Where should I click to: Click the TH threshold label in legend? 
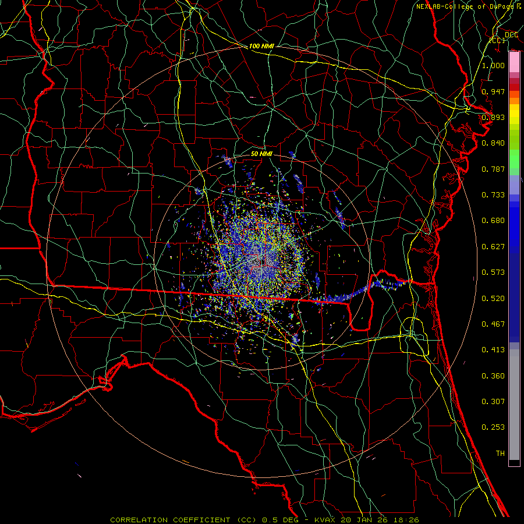click(x=500, y=454)
